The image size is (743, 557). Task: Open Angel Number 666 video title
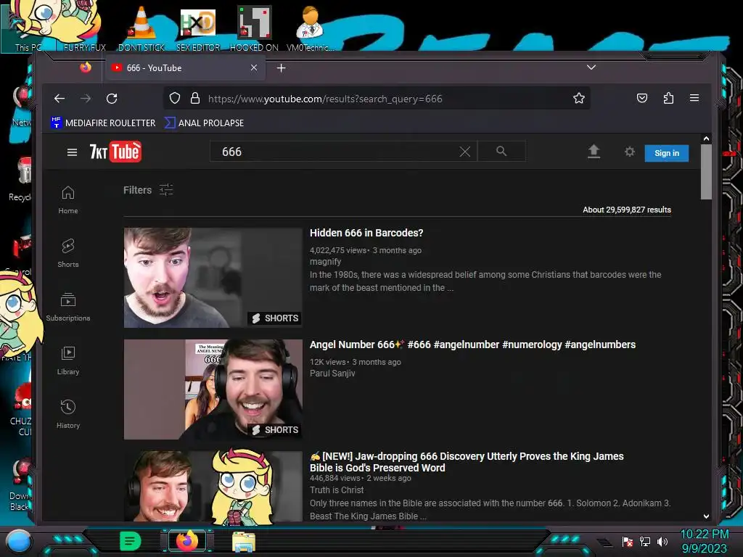point(472,344)
